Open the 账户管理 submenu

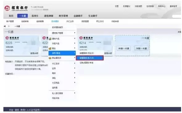(10, 21)
